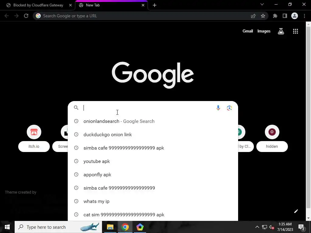Open the Chrome profile avatar
Image resolution: width=311 pixels, height=233 pixels.
tap(295, 16)
